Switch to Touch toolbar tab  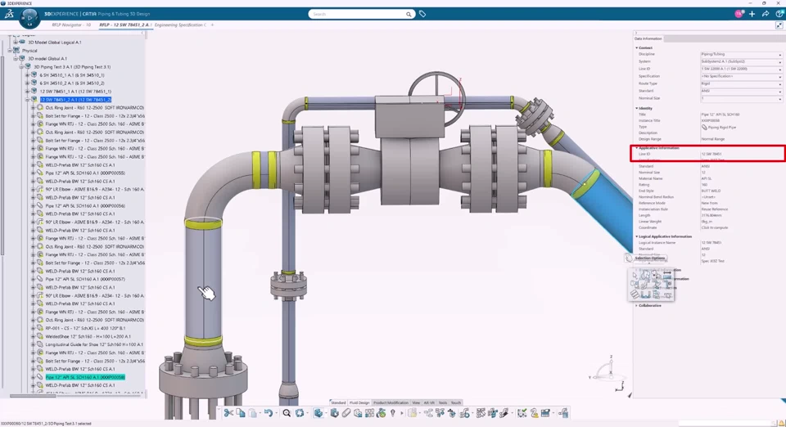[x=456, y=402]
